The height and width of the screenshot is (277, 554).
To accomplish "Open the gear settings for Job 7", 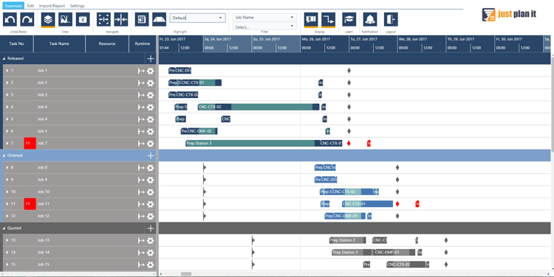I will point(151,144).
